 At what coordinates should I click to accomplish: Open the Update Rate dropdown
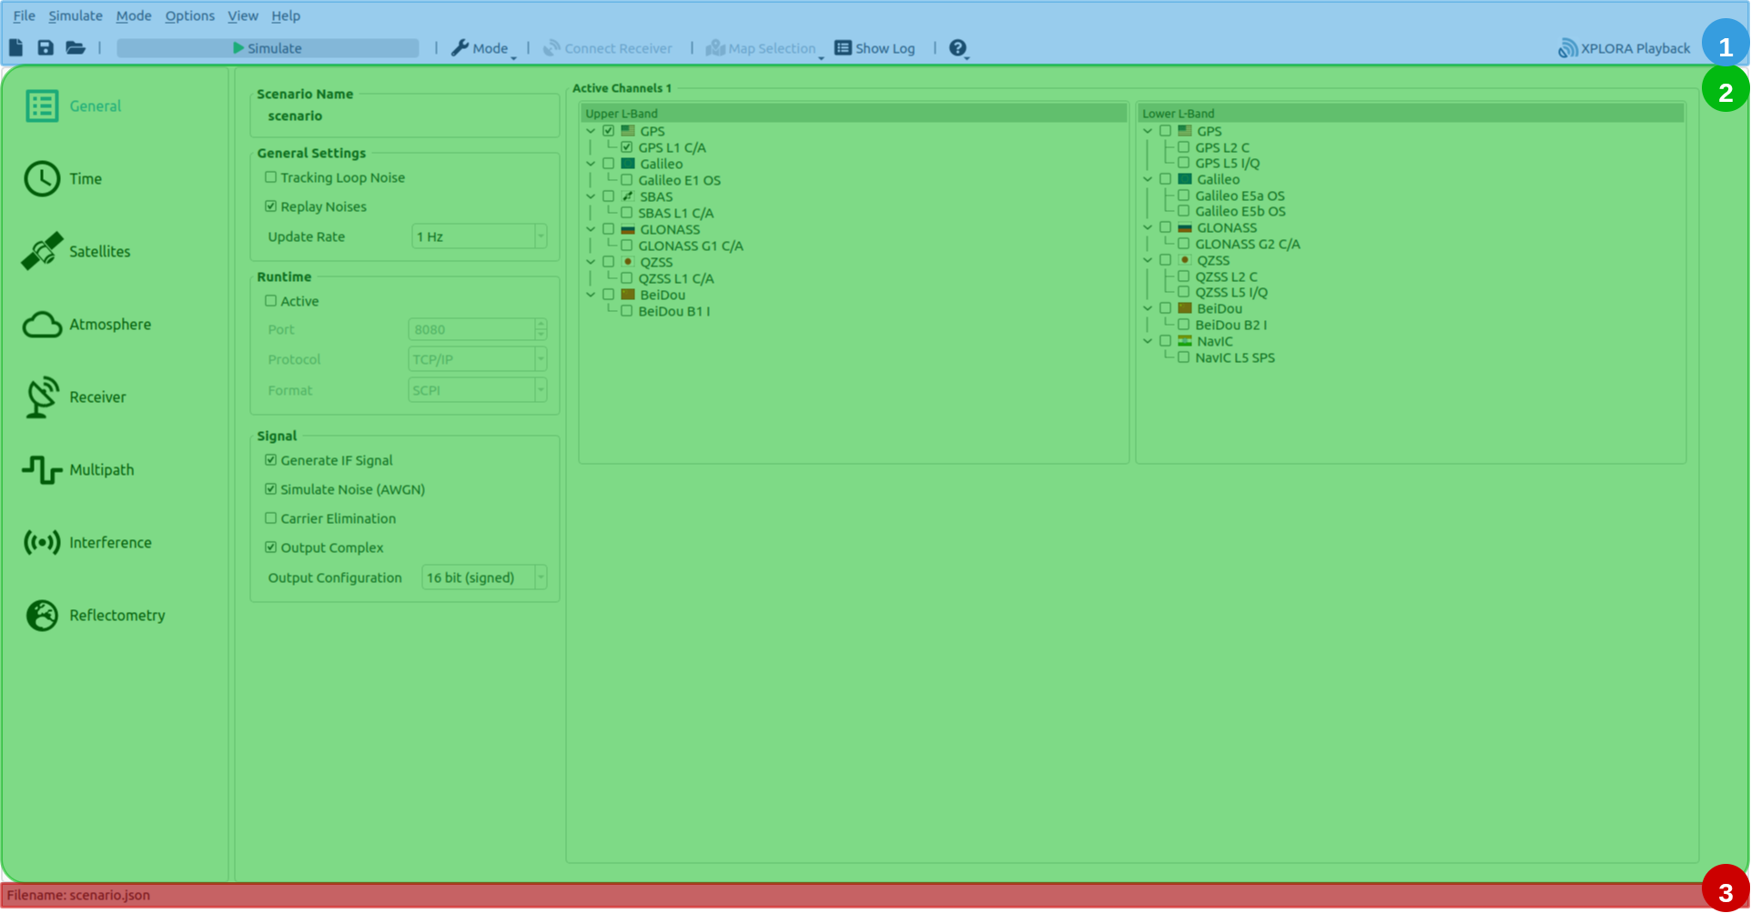[x=479, y=236]
